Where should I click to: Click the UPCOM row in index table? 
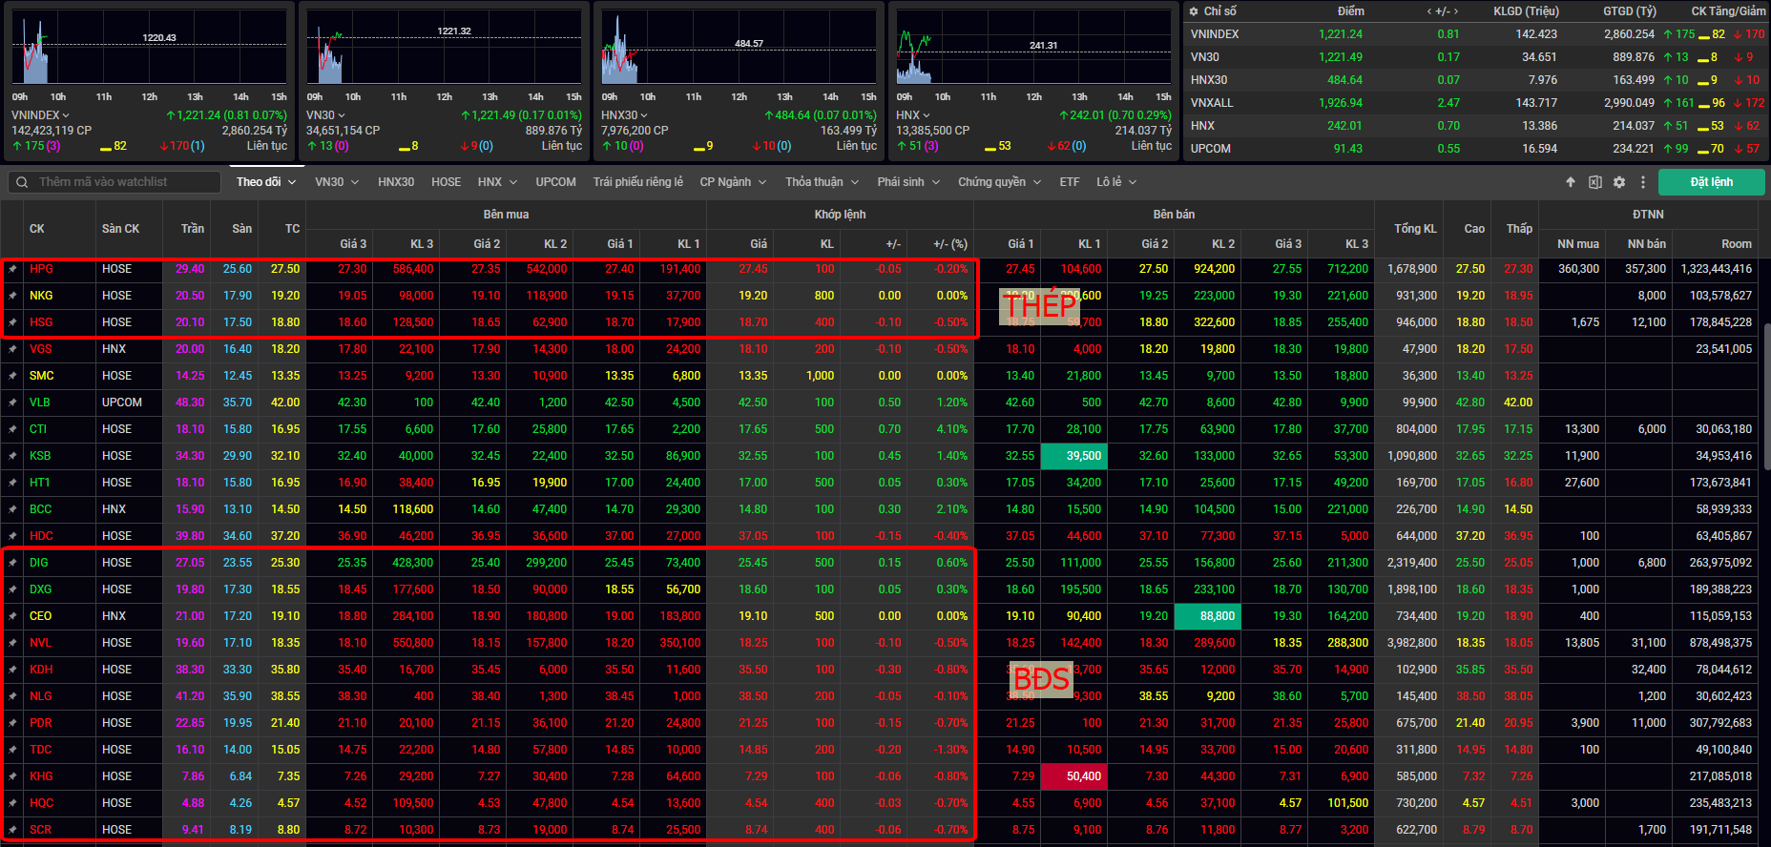[x=1476, y=149]
